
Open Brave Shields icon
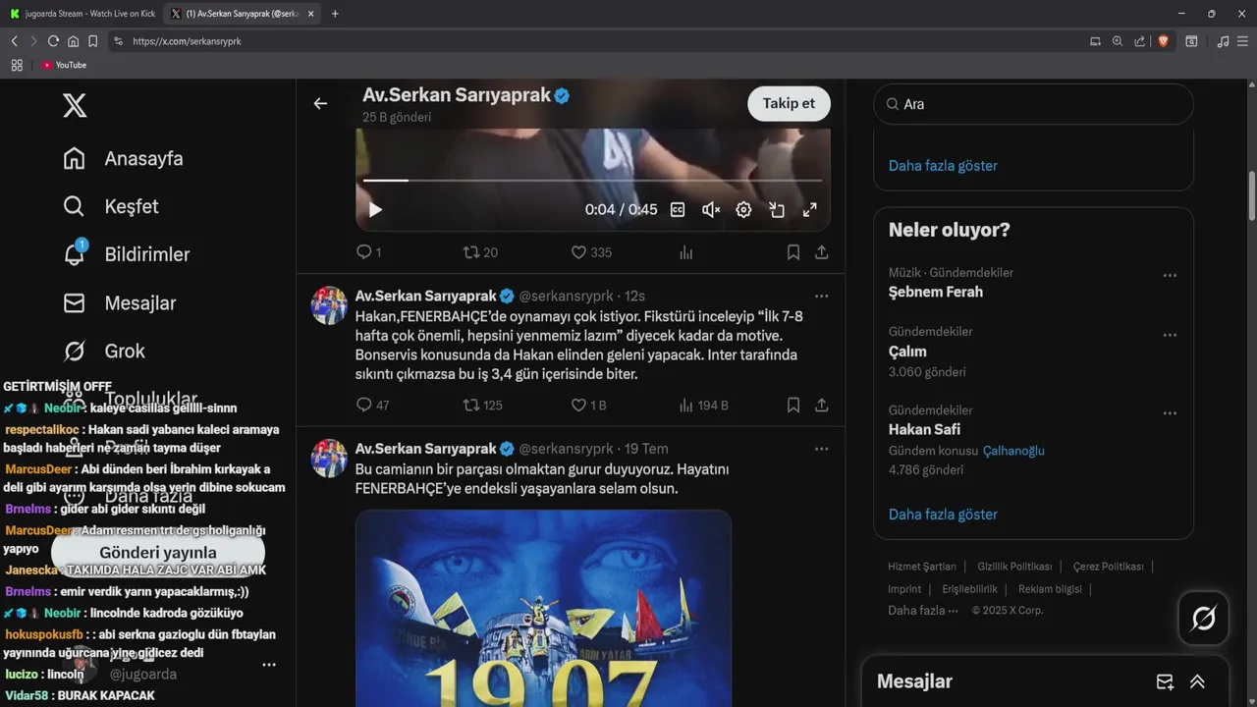(1164, 41)
